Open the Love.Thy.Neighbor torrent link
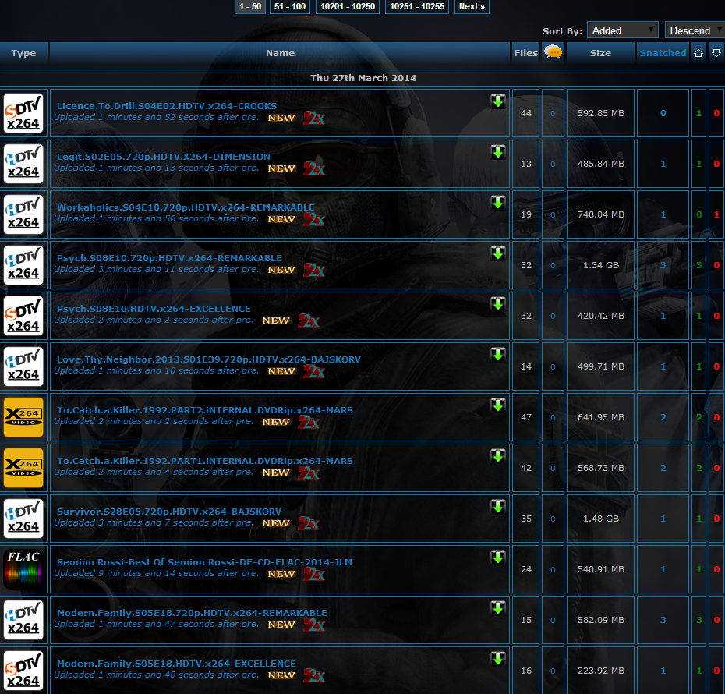 (x=207, y=359)
